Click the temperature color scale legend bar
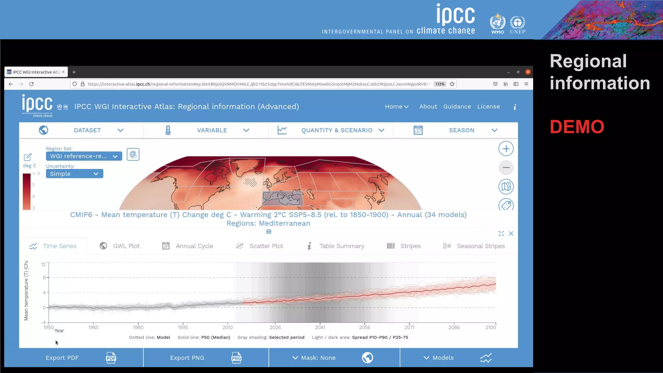The height and width of the screenshot is (373, 663). [x=27, y=192]
